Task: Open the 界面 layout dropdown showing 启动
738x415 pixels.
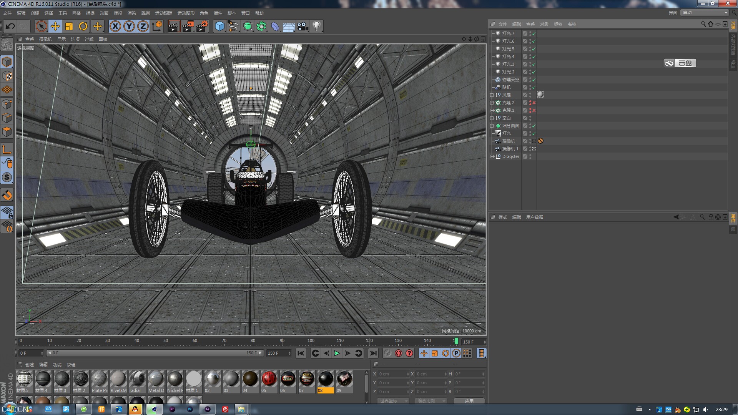Action: pyautogui.click(x=705, y=12)
